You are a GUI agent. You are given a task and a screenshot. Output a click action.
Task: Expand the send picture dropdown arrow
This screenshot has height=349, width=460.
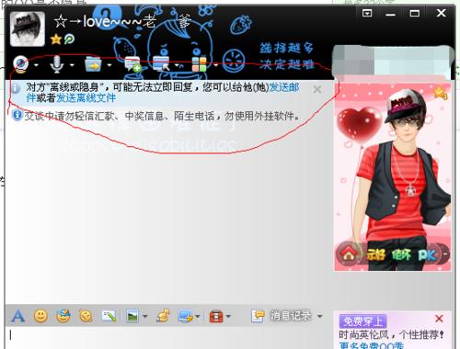145,316
